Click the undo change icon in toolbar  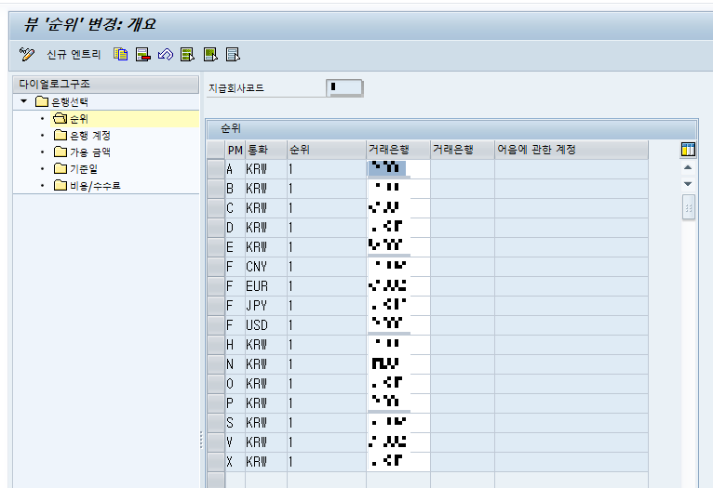(166, 55)
